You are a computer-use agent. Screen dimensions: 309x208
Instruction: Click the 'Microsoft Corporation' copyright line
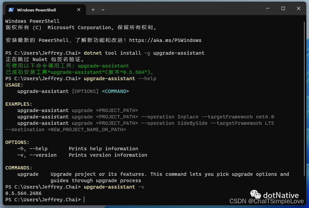(81, 28)
